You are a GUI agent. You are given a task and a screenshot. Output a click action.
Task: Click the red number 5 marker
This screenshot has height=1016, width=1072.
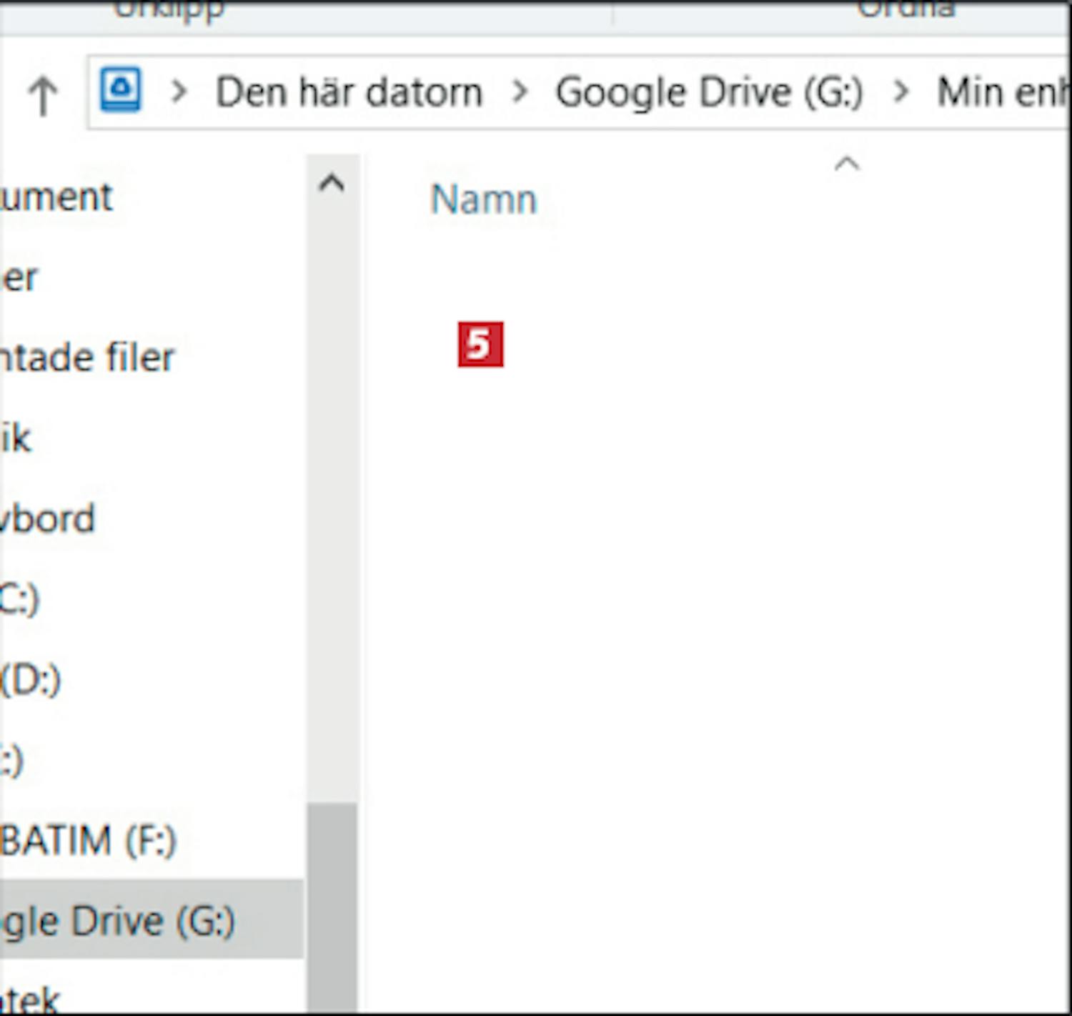[x=480, y=345]
